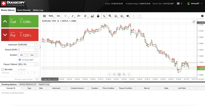
Task: Open the chart hamburger menu
Action: coord(44,16)
